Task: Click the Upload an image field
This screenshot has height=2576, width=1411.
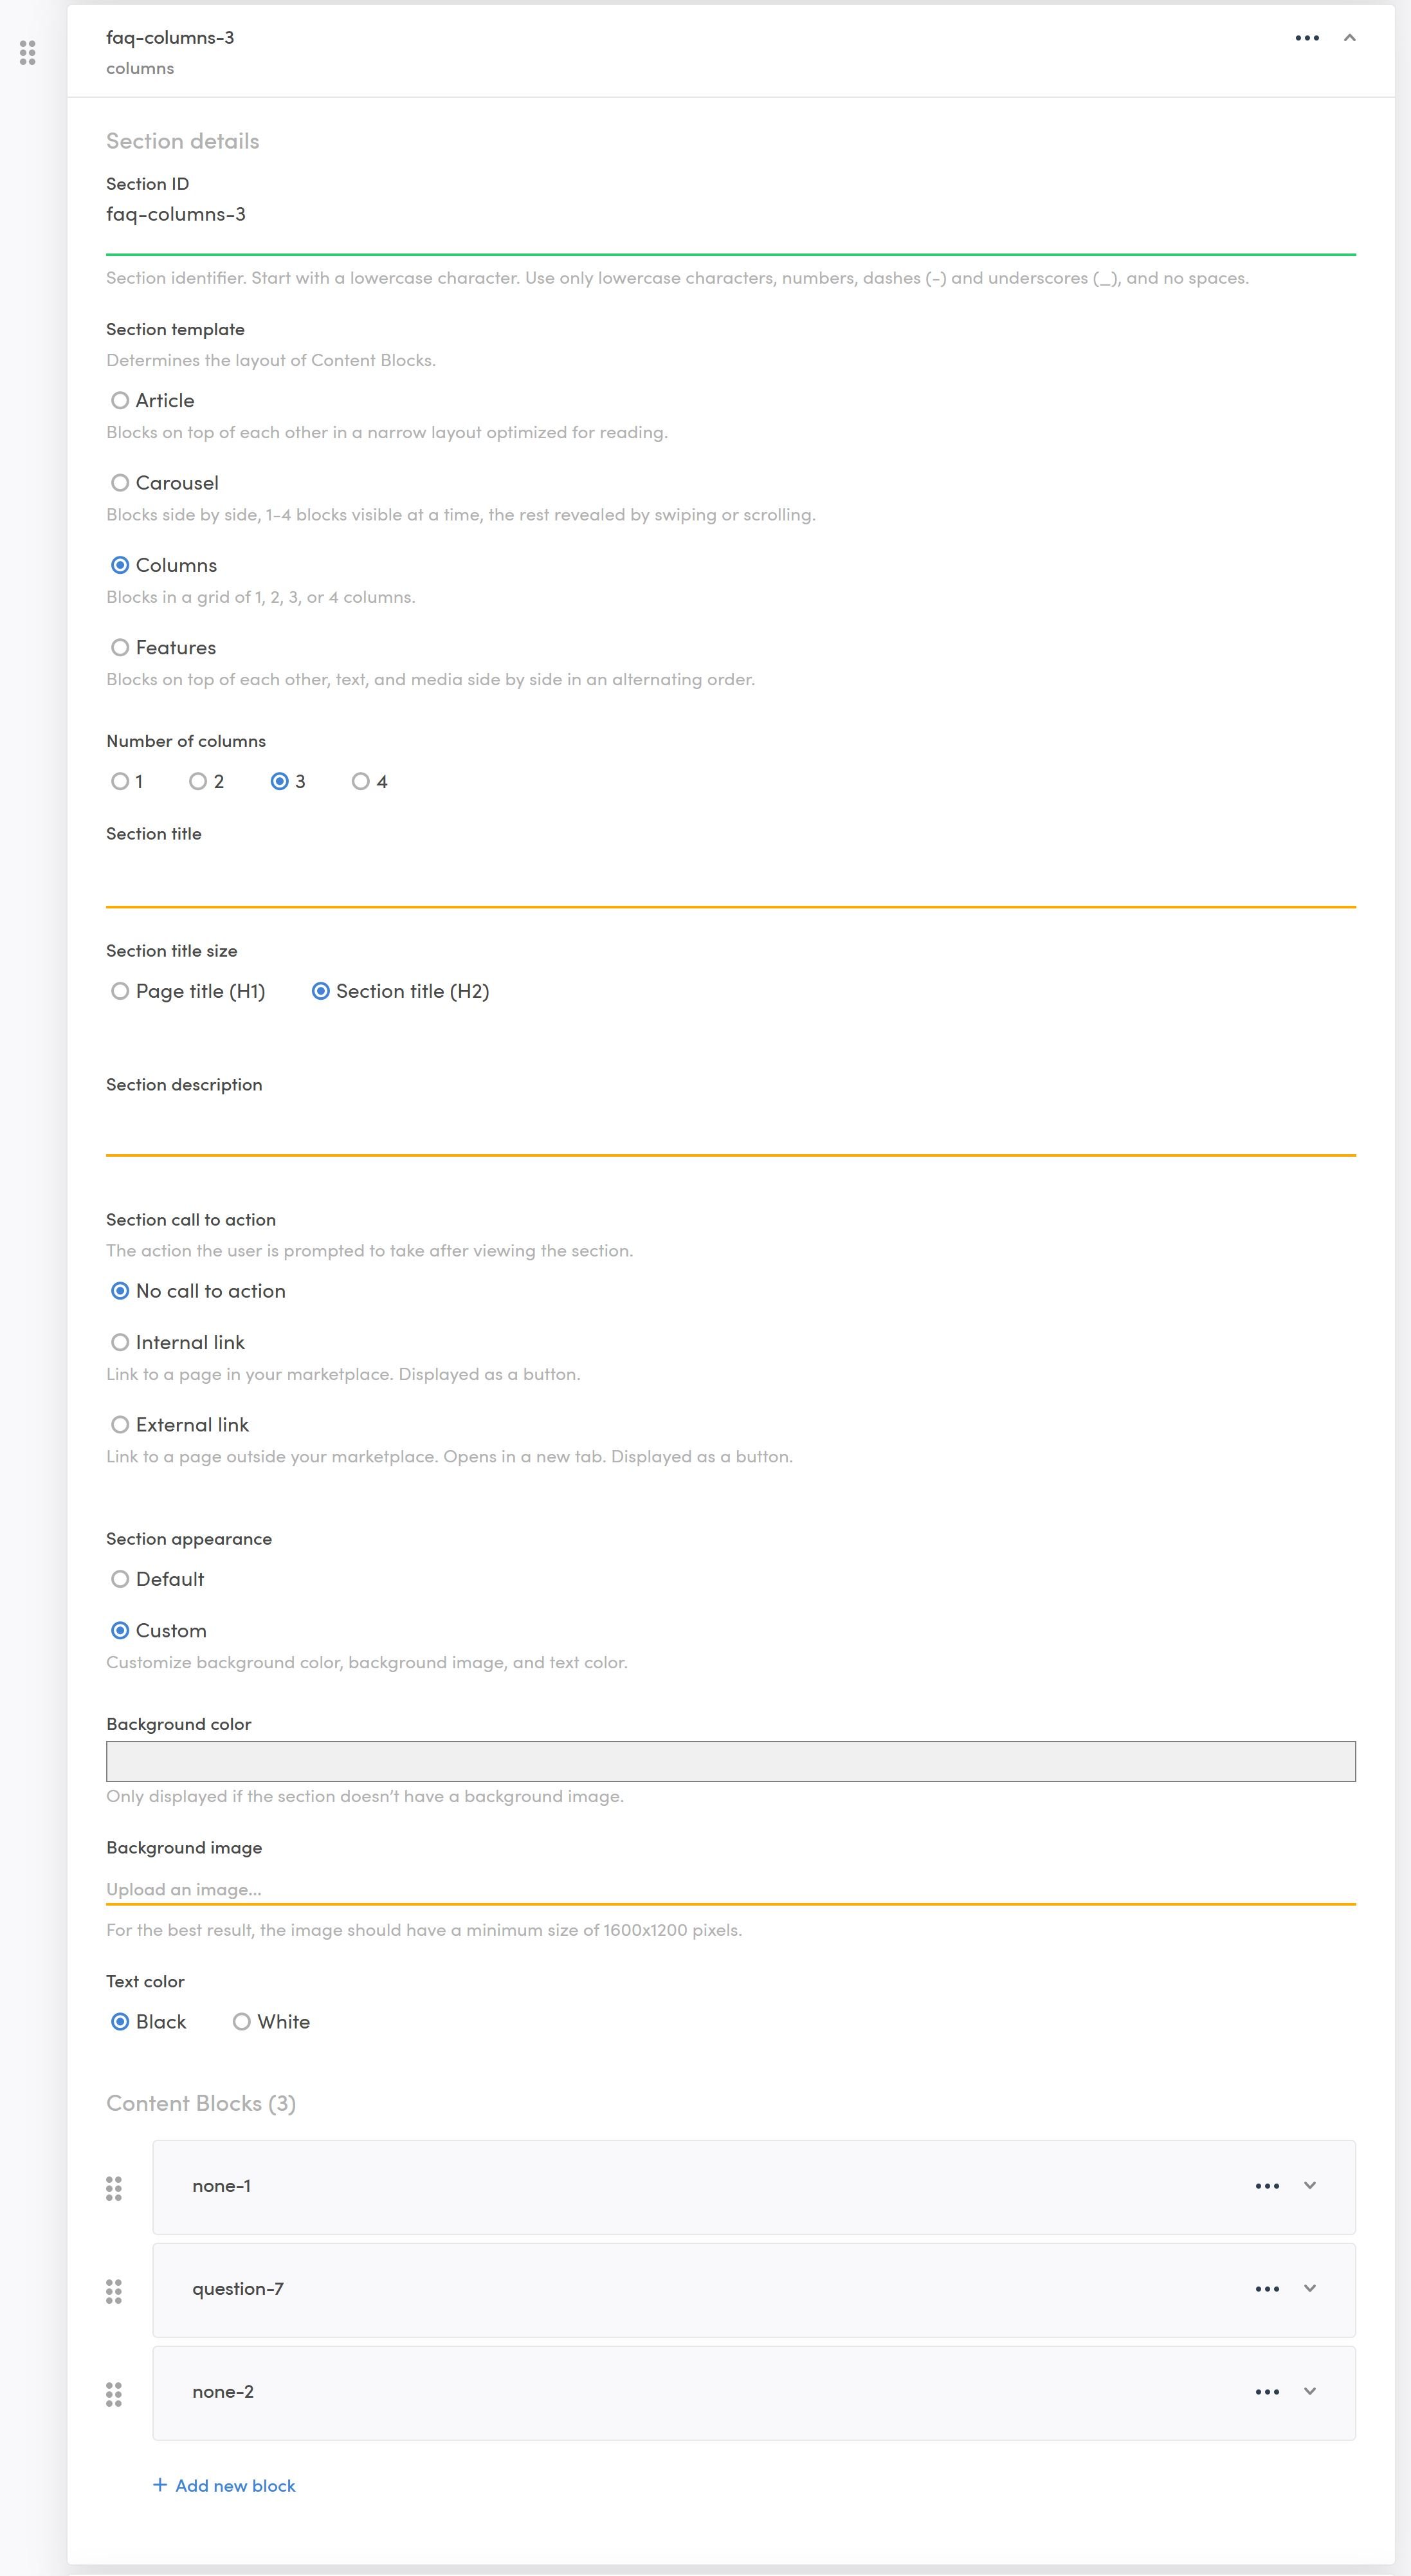Action: 729,1889
